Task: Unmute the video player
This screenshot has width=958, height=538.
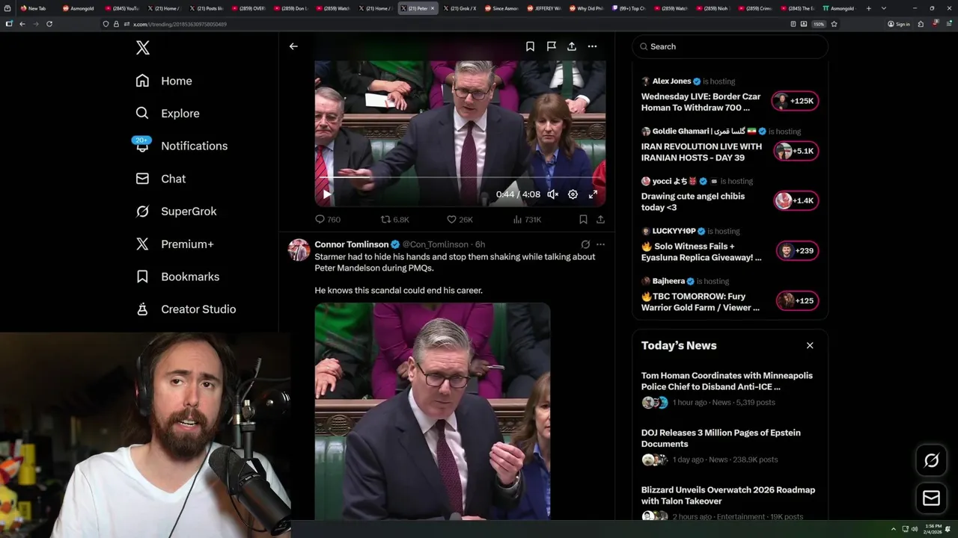Action: [x=552, y=194]
